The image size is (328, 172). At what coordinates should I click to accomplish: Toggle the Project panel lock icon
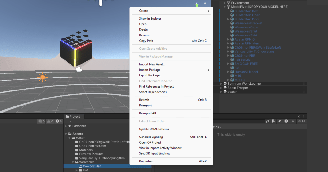[299, 116]
